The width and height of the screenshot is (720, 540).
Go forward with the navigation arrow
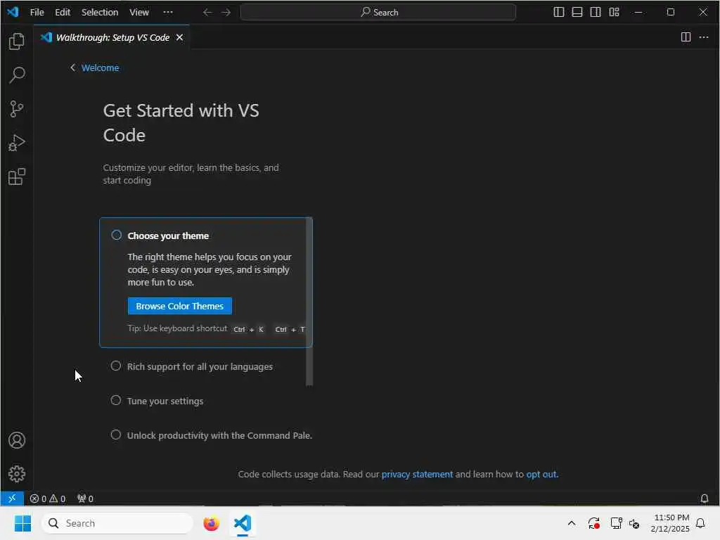(x=226, y=13)
